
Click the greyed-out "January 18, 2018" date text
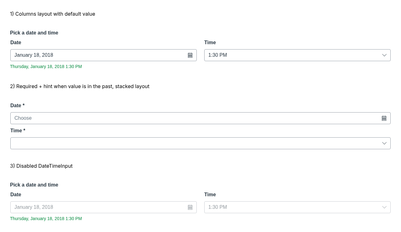34,207
